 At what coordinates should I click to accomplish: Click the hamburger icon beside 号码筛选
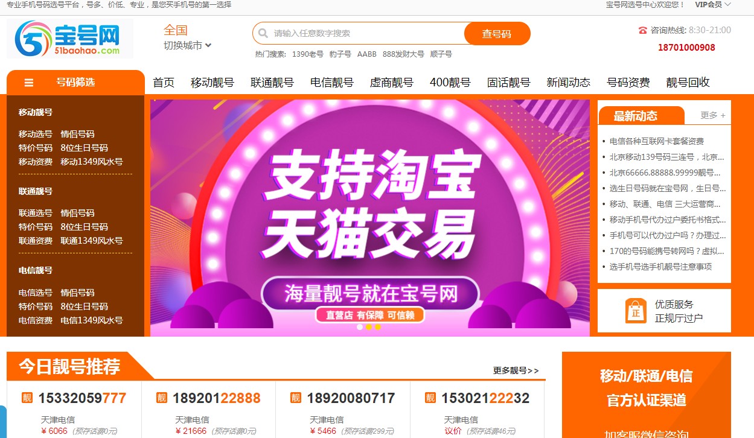pyautogui.click(x=29, y=83)
